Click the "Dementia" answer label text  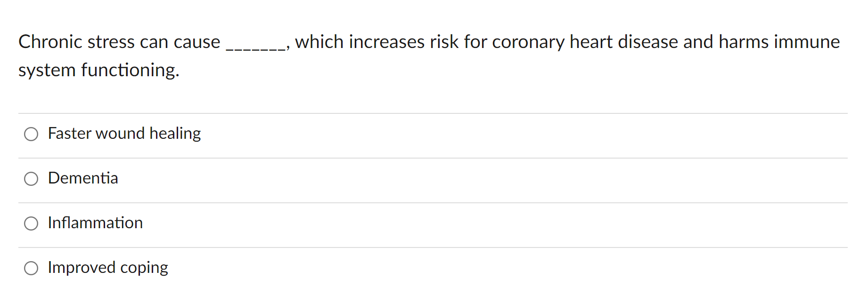point(83,178)
